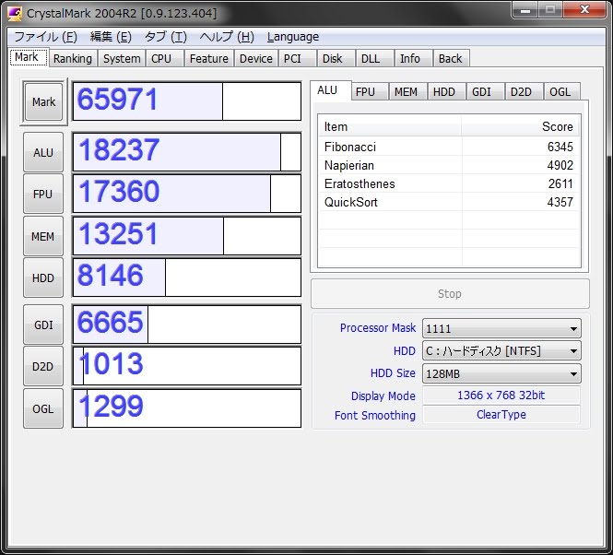Switch to the Feature tab
Viewport: 613px width, 555px height.
pyautogui.click(x=208, y=59)
